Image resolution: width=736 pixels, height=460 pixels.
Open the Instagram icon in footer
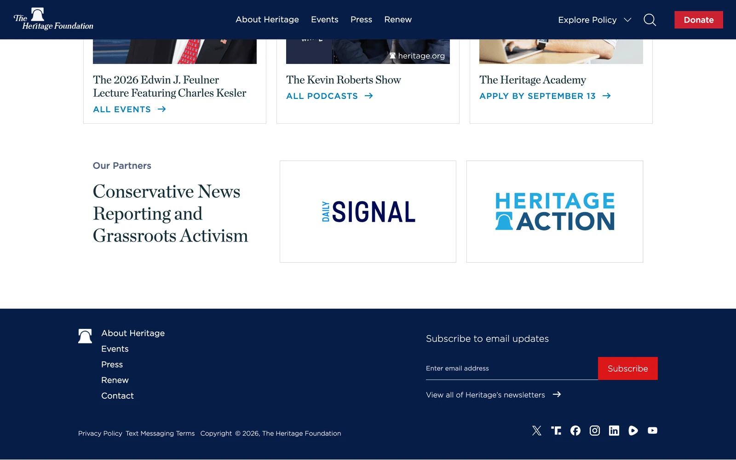pyautogui.click(x=595, y=431)
